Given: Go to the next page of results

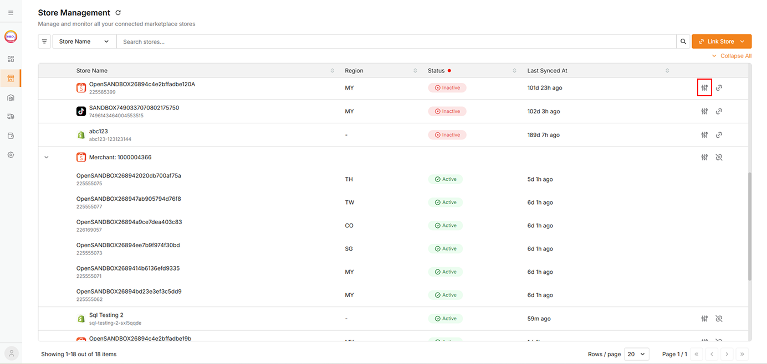Looking at the screenshot, I should [727, 354].
